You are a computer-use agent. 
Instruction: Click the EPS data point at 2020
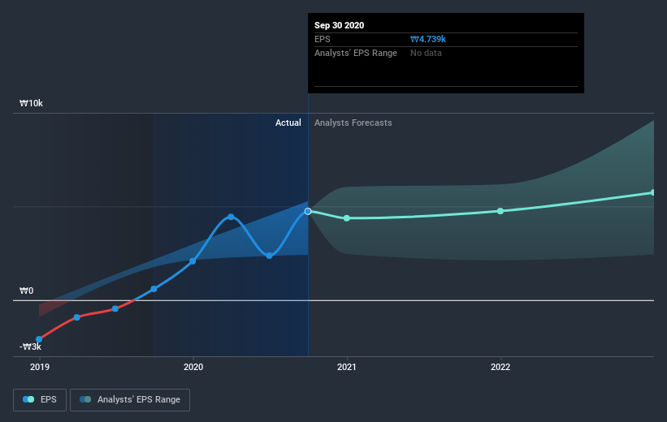tap(193, 261)
